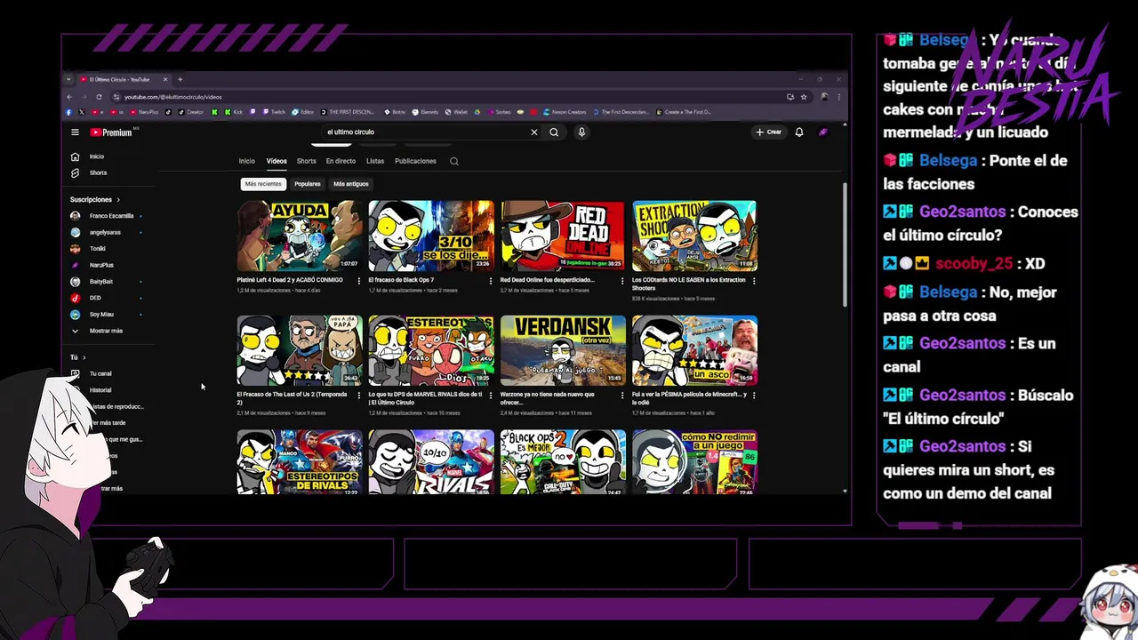1138x640 pixels.
Task: Open the Facebook bookmark icon
Action: coord(68,112)
